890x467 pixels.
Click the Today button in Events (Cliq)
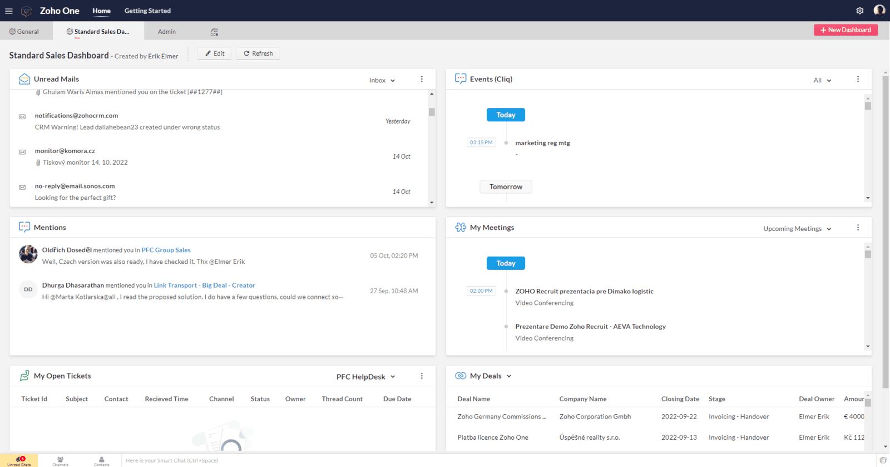point(506,115)
